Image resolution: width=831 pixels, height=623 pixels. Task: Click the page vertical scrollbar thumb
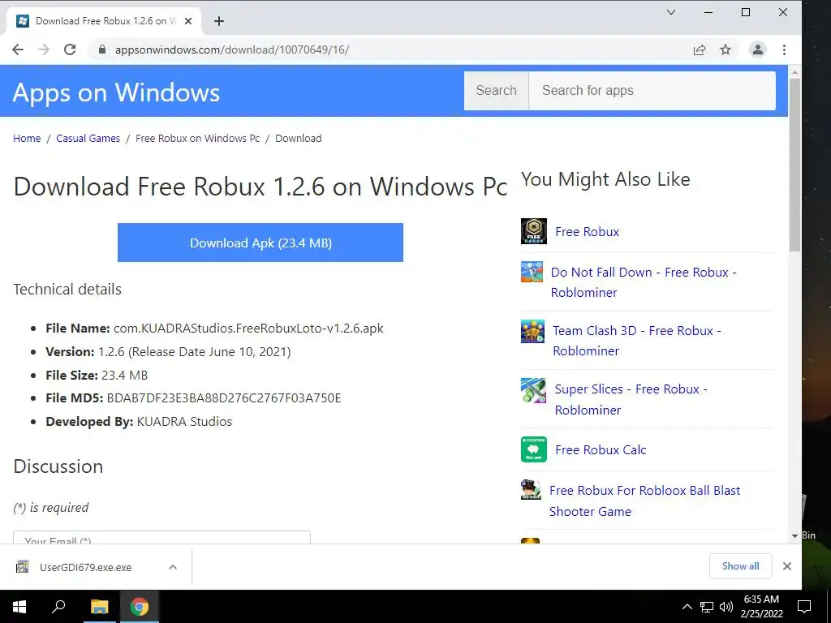click(x=794, y=165)
